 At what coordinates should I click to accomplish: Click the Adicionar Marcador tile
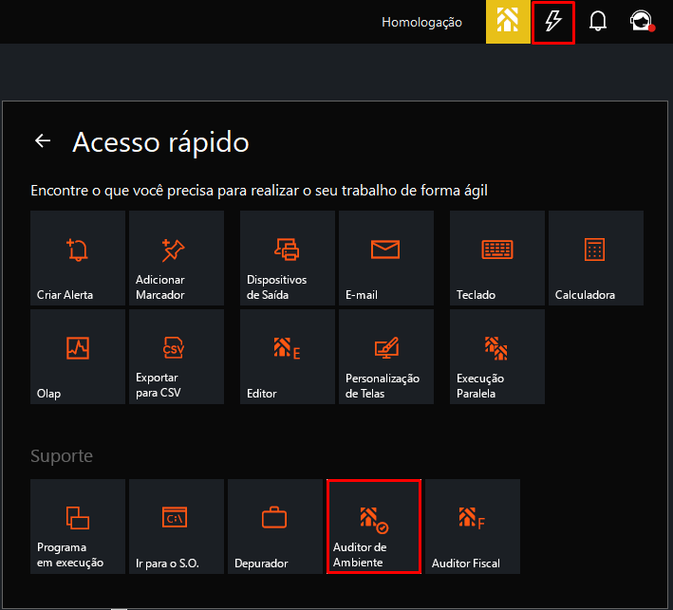point(177,258)
